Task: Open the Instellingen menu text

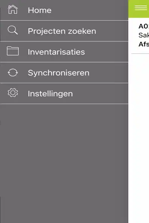Action: 50,94
